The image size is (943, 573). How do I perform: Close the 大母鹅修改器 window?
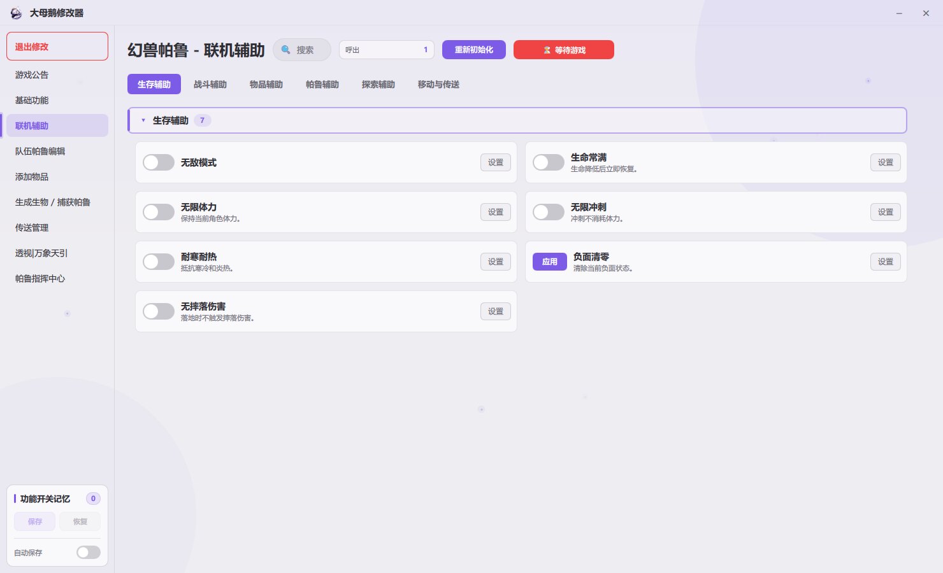point(926,13)
